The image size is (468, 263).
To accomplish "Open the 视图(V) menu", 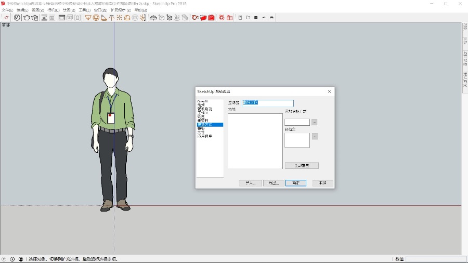I will tap(38, 10).
